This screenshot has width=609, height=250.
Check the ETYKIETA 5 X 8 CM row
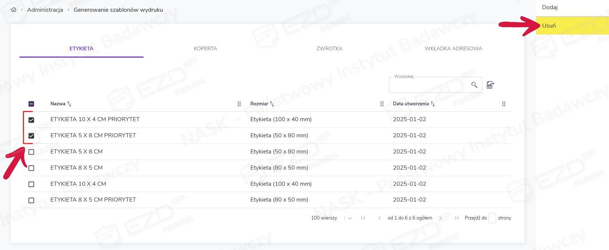31,152
